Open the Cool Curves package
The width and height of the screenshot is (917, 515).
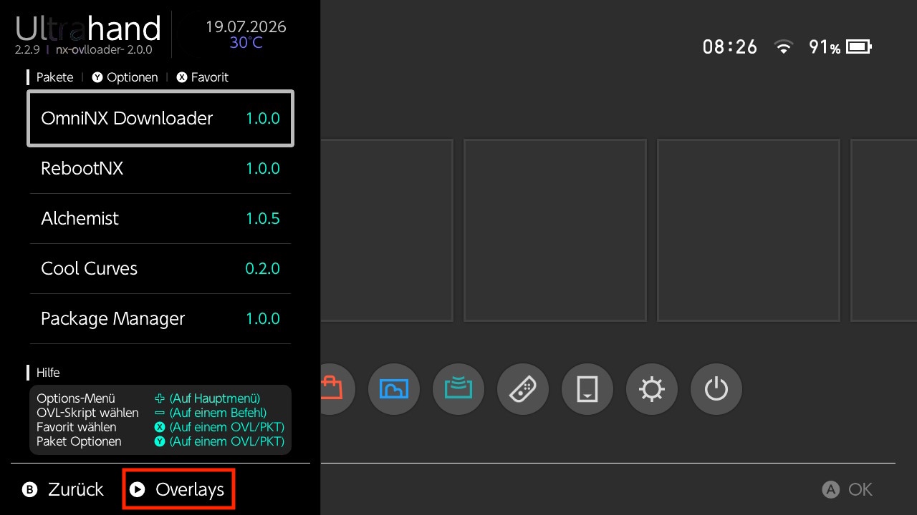(160, 269)
